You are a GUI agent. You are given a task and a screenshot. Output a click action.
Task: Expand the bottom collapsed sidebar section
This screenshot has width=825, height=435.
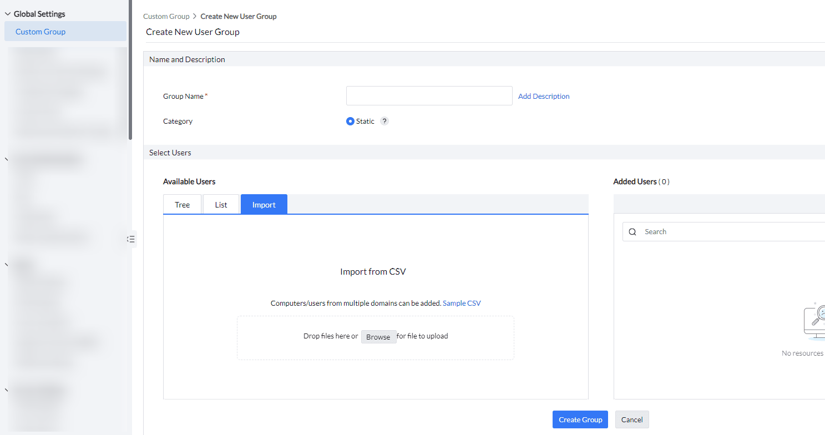tap(6, 390)
